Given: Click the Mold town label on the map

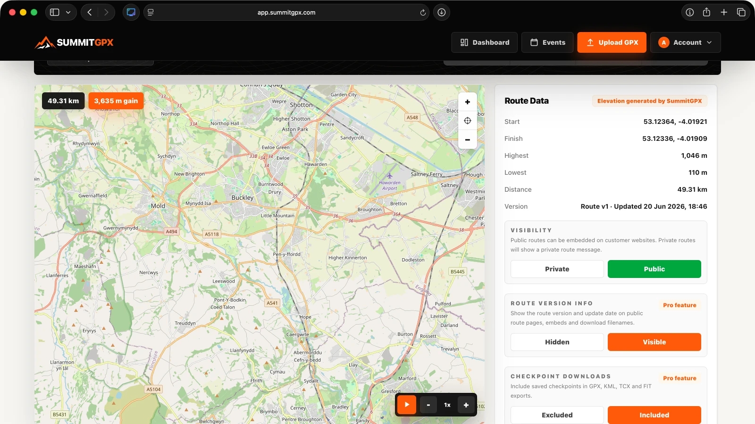Looking at the screenshot, I should click(158, 206).
